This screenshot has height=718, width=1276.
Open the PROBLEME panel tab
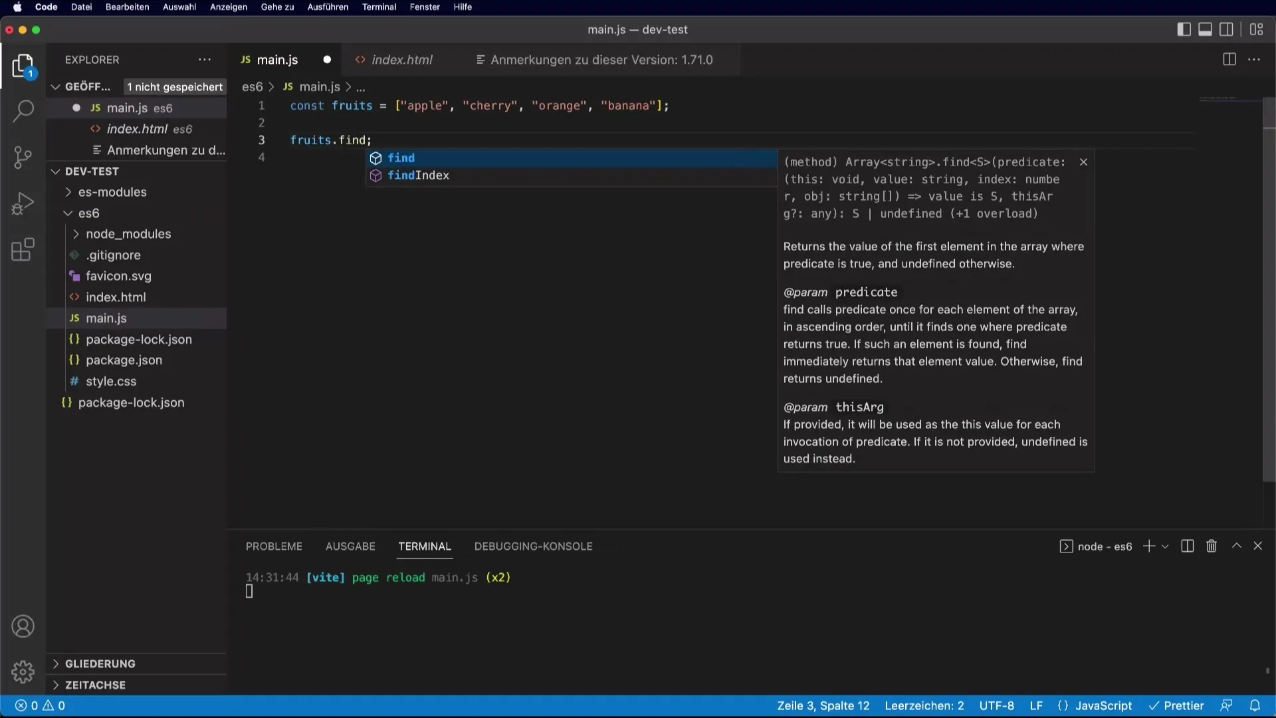[274, 546]
